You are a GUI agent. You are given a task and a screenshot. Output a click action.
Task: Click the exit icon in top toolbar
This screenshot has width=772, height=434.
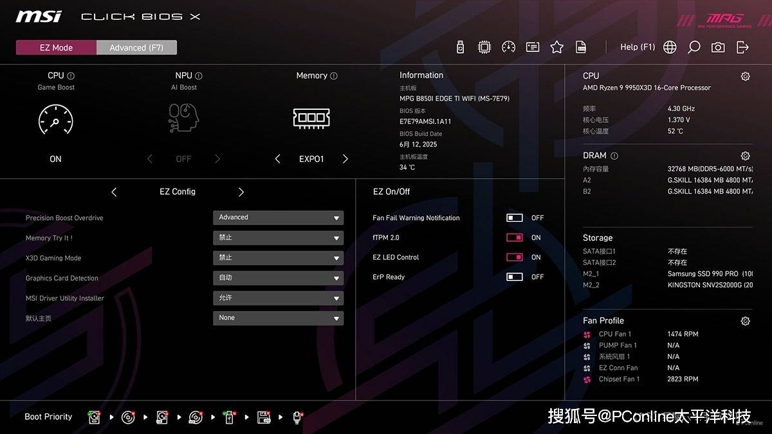(742, 47)
